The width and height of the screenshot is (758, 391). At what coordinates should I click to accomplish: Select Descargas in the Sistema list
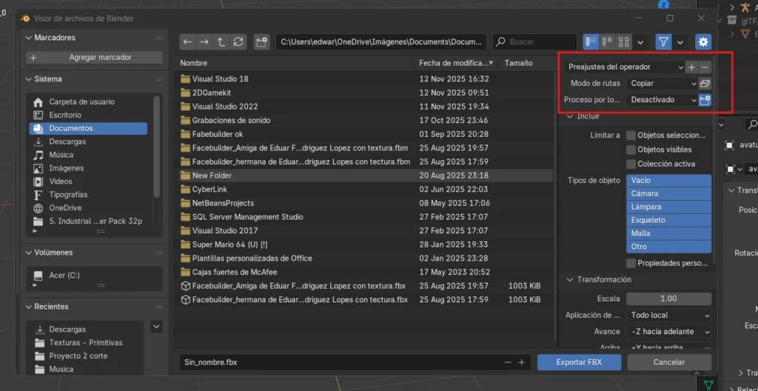(x=67, y=141)
